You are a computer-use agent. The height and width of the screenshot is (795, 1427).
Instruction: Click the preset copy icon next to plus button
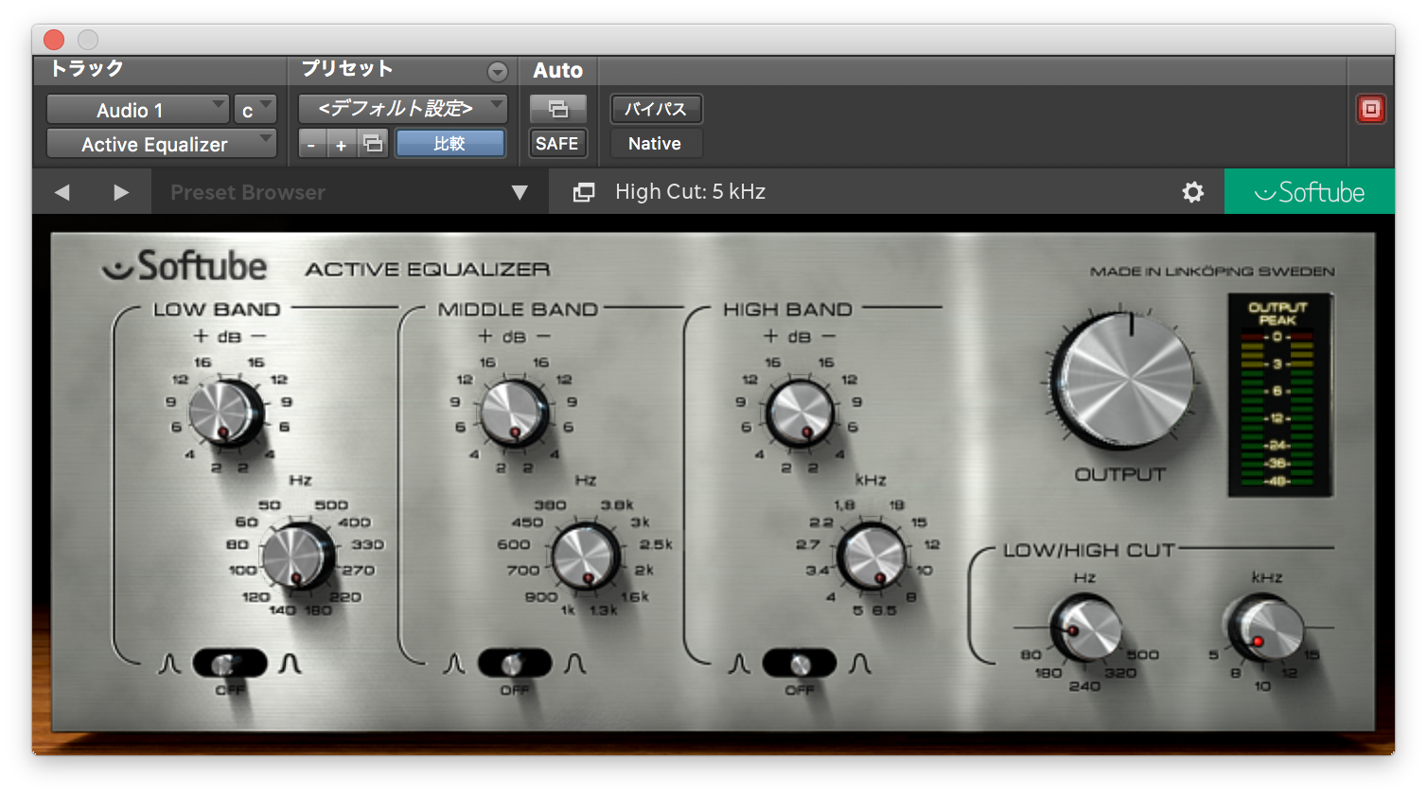[x=373, y=143]
